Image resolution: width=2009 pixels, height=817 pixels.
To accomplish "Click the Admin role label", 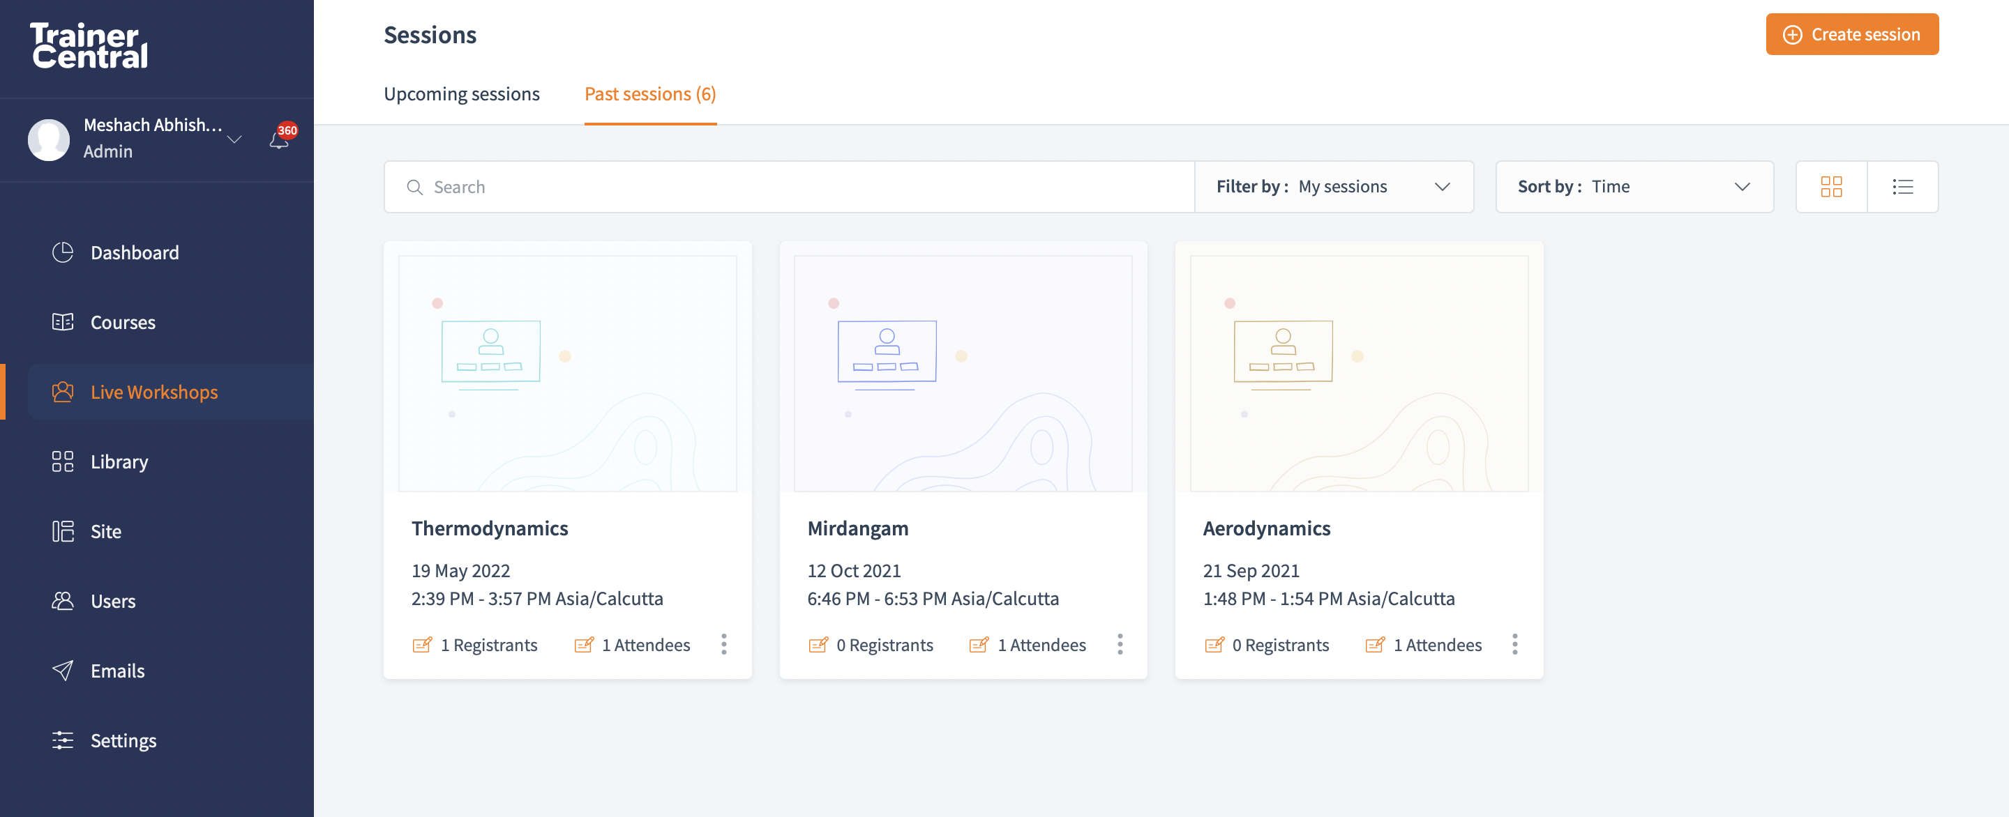I will click(107, 151).
